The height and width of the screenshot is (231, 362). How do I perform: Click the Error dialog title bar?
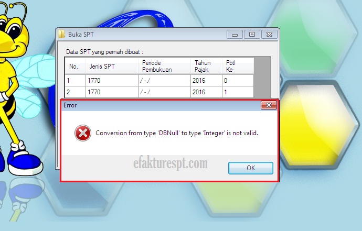tap(161, 105)
